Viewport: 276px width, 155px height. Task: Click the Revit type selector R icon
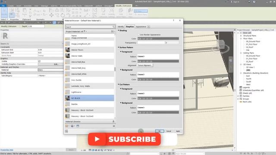(x=5, y=36)
